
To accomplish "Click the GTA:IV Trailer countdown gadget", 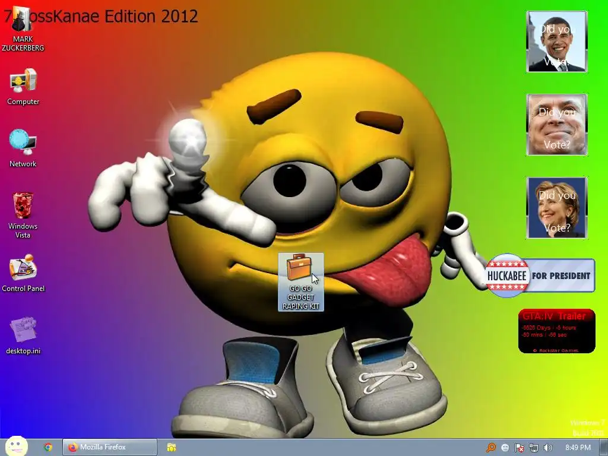I will (557, 331).
